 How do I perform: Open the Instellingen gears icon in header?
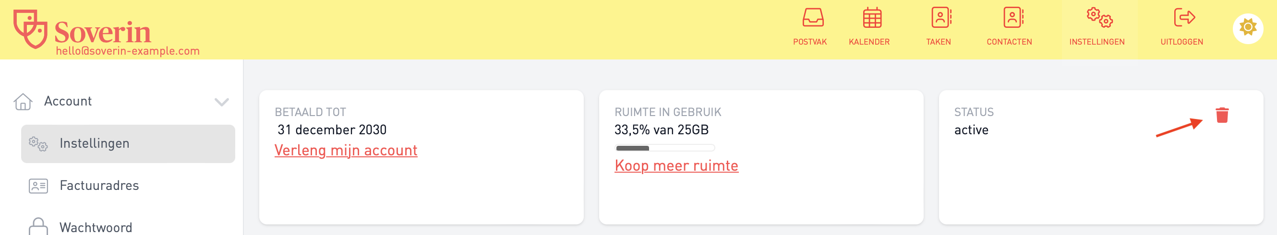pos(1099,18)
